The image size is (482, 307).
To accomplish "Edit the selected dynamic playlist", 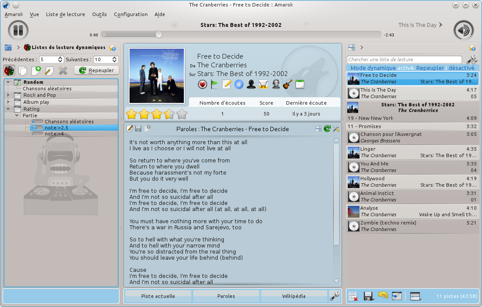I will coord(49,71).
